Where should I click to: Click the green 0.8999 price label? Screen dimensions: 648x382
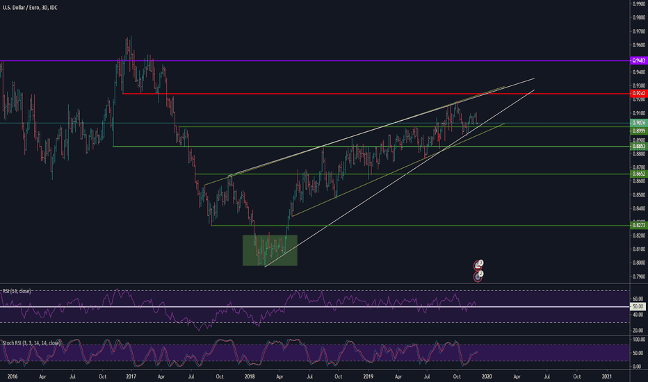click(x=638, y=131)
